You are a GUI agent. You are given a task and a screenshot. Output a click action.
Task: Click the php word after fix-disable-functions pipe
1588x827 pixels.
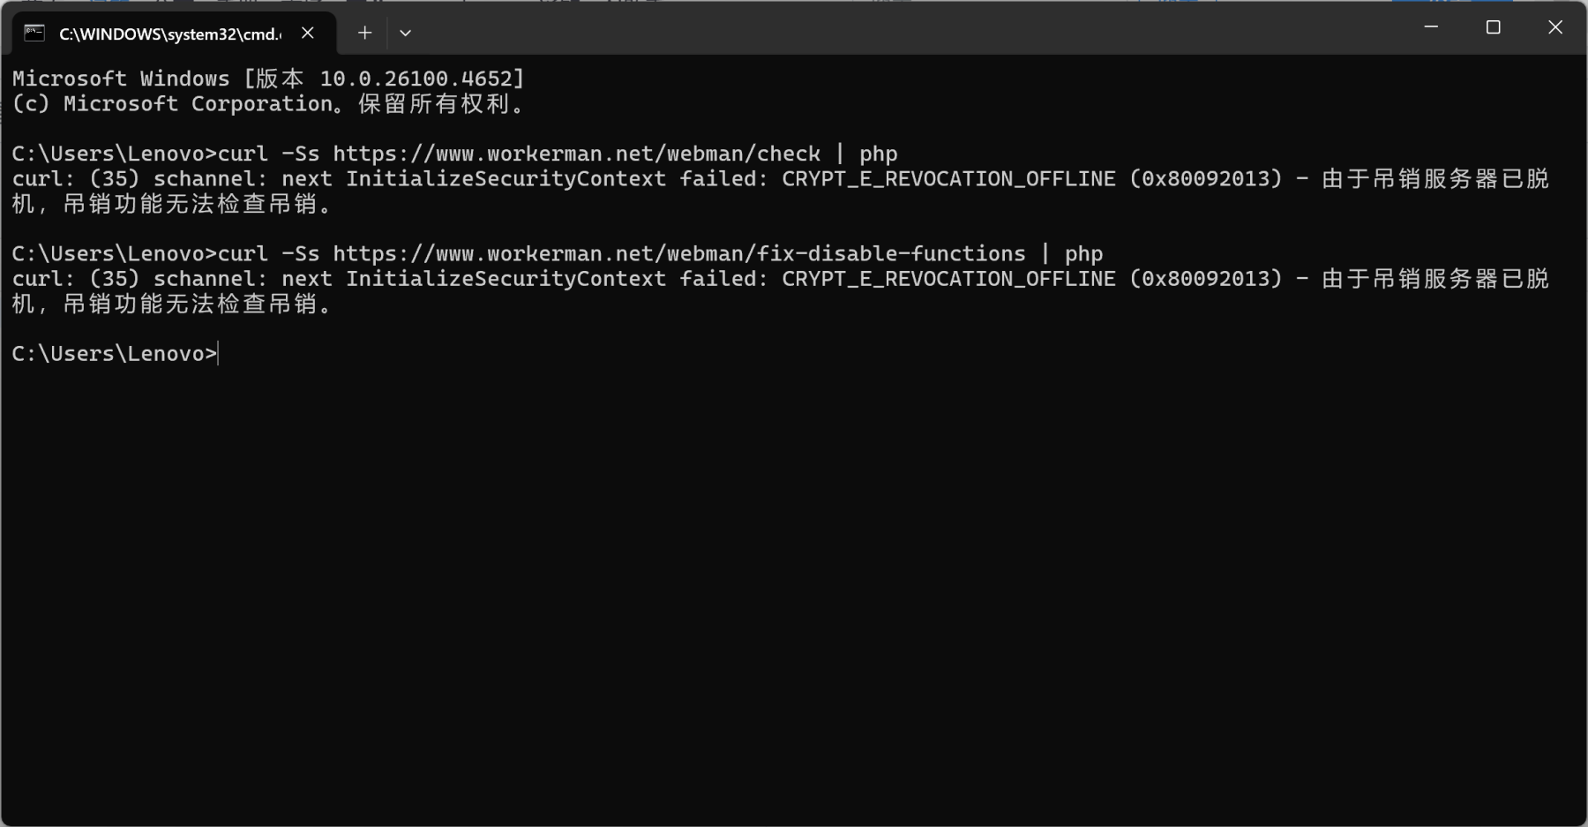[1084, 254]
